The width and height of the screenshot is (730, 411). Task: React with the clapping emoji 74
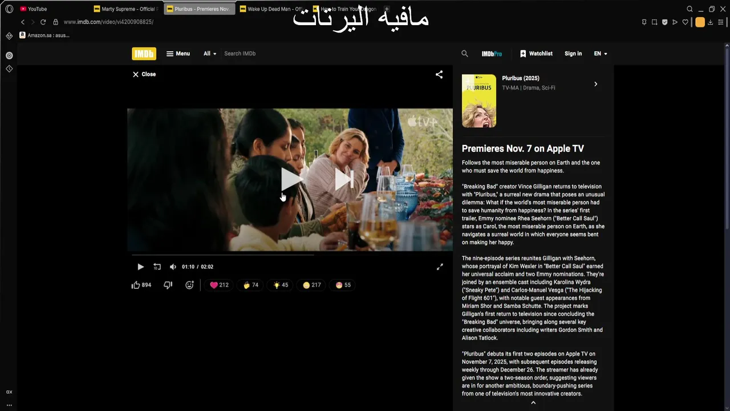tap(251, 285)
